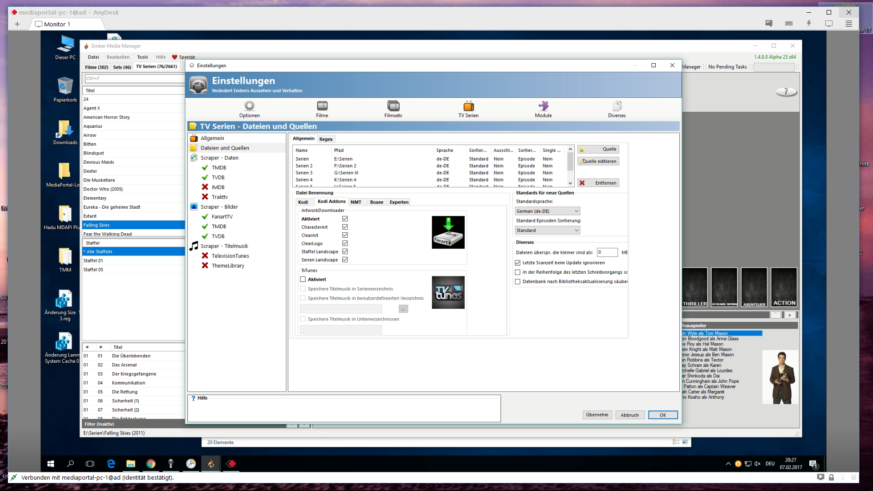The width and height of the screenshot is (873, 491).
Task: Open the Optionen settings section
Action: (x=249, y=109)
